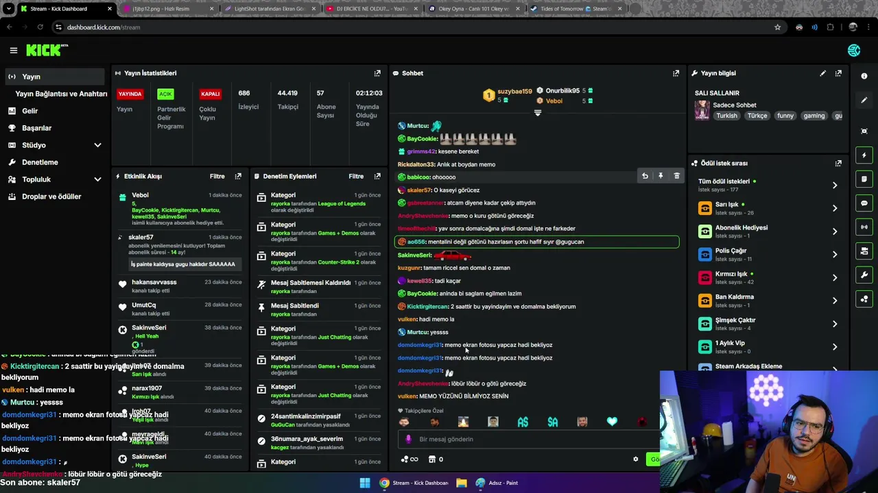The width and height of the screenshot is (878, 493).
Task: Click the purple microphone icon in chat input
Action: (x=408, y=440)
